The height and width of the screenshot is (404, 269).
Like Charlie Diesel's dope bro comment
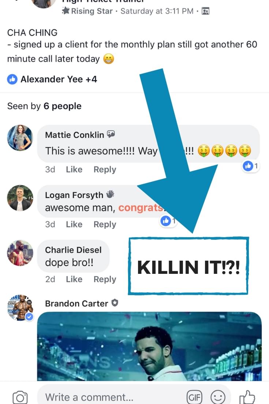coord(74,279)
